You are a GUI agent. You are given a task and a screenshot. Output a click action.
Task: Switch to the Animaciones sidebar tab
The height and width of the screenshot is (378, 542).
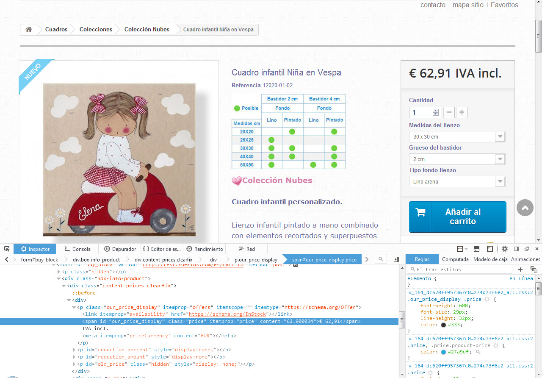click(x=525, y=259)
